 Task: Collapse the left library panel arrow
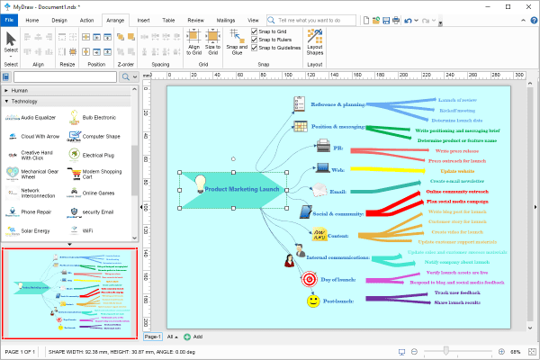(141, 207)
